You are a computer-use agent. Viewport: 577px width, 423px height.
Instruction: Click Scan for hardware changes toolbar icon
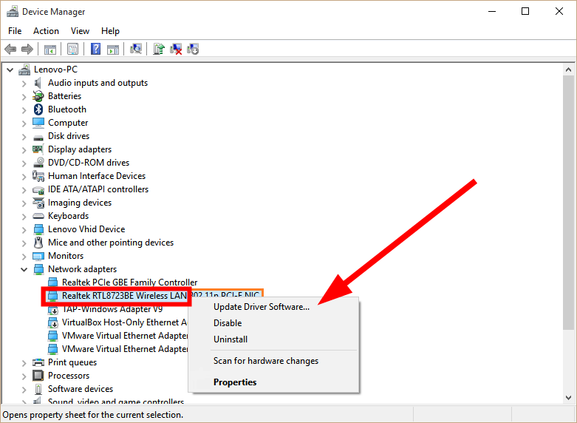(136, 49)
